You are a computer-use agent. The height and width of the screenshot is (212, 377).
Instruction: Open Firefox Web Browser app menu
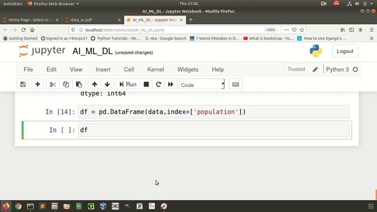coord(53,4)
